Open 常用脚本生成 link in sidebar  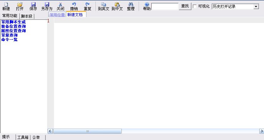pos(13,22)
